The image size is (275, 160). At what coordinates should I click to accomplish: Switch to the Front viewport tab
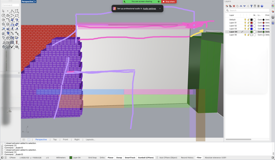pyautogui.click(x=66, y=140)
